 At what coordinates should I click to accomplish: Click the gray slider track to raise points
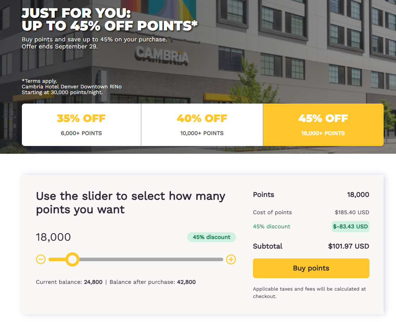151,259
